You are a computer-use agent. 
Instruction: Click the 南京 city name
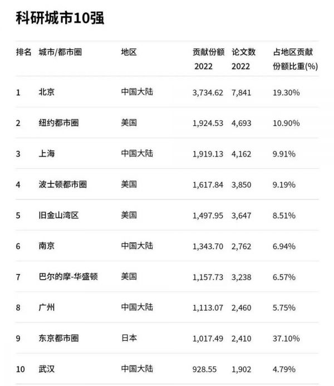point(47,246)
